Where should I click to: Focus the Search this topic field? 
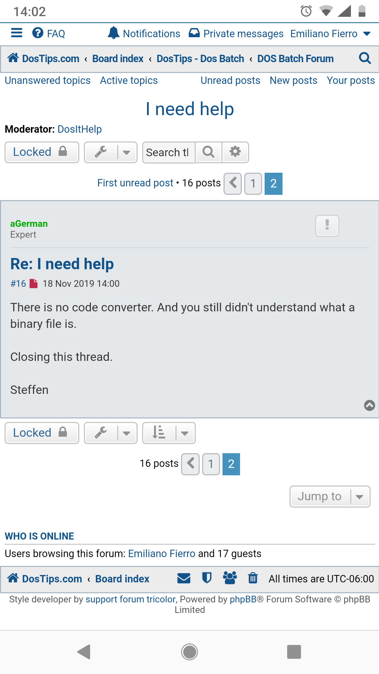[169, 152]
